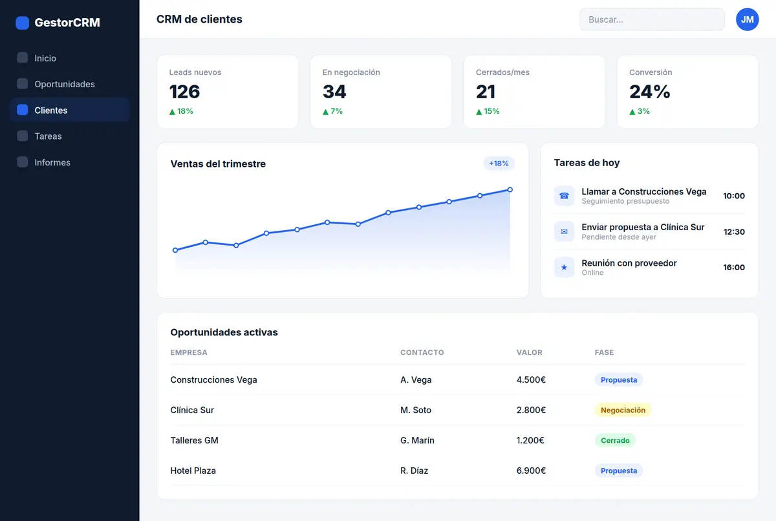
Task: Click the EMPRESA column header
Action: [189, 352]
